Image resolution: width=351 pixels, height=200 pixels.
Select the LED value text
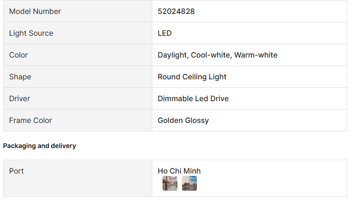point(164,33)
